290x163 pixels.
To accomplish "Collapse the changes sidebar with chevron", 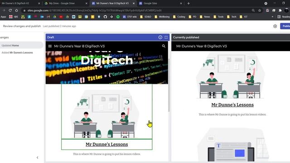I will click(x=37, y=158).
